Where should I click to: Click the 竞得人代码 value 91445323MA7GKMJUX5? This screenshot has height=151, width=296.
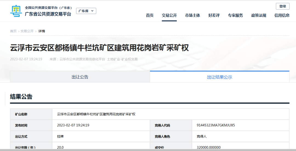coord(216,125)
